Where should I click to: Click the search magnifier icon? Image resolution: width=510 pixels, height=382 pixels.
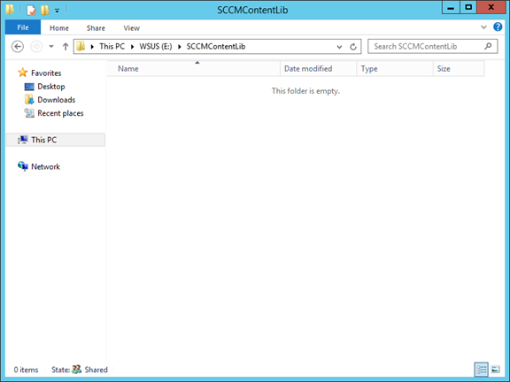point(488,46)
